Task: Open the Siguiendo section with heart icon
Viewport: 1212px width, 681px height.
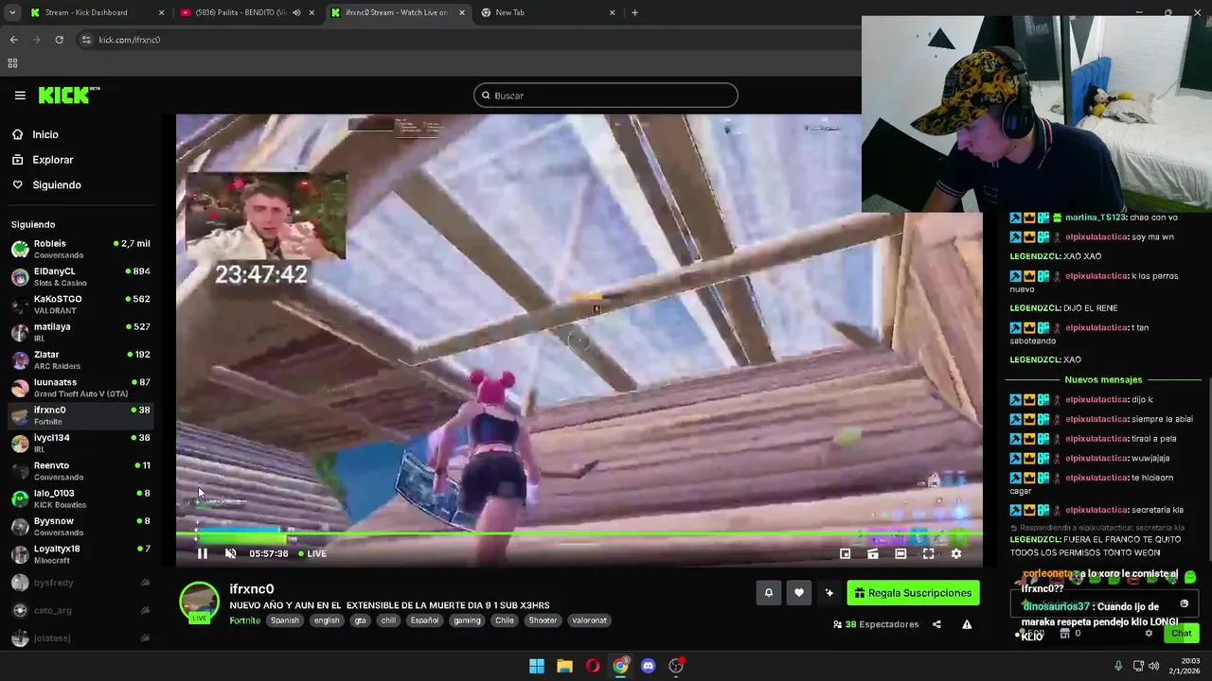Action: [56, 185]
